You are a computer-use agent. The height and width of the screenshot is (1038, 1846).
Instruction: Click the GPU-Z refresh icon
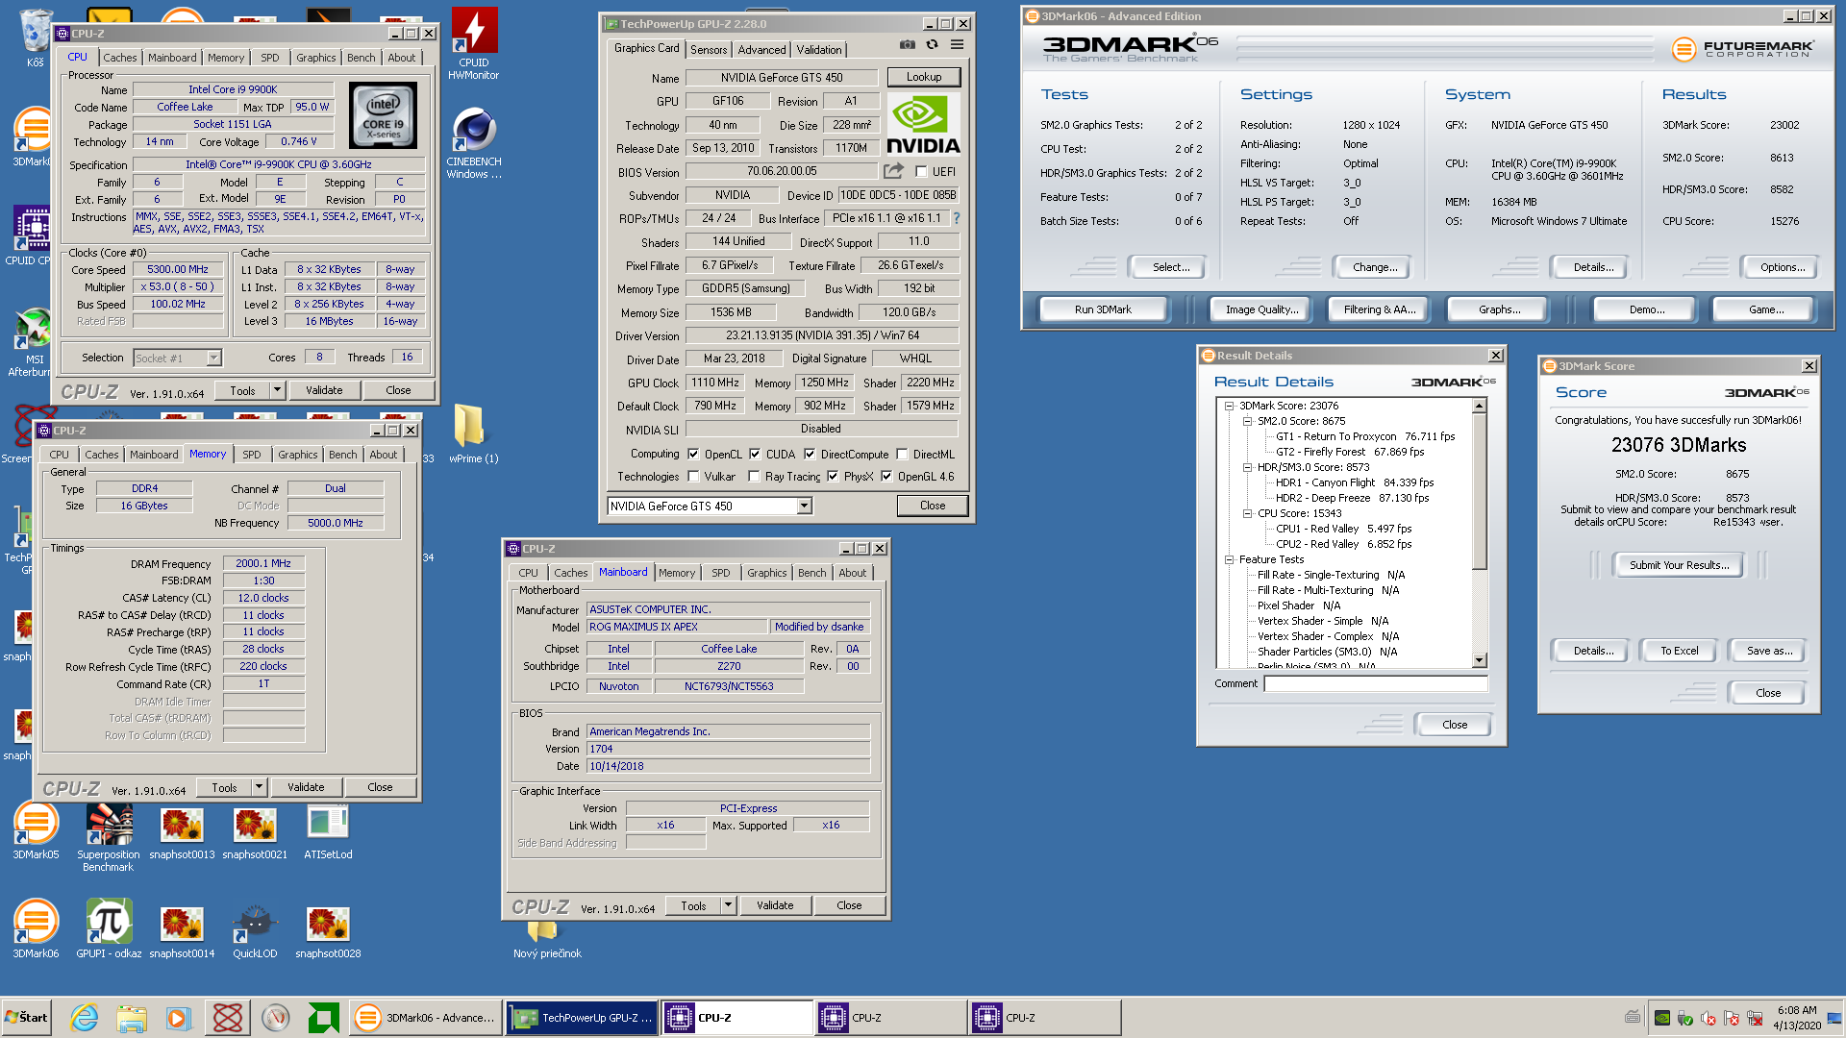coord(932,44)
